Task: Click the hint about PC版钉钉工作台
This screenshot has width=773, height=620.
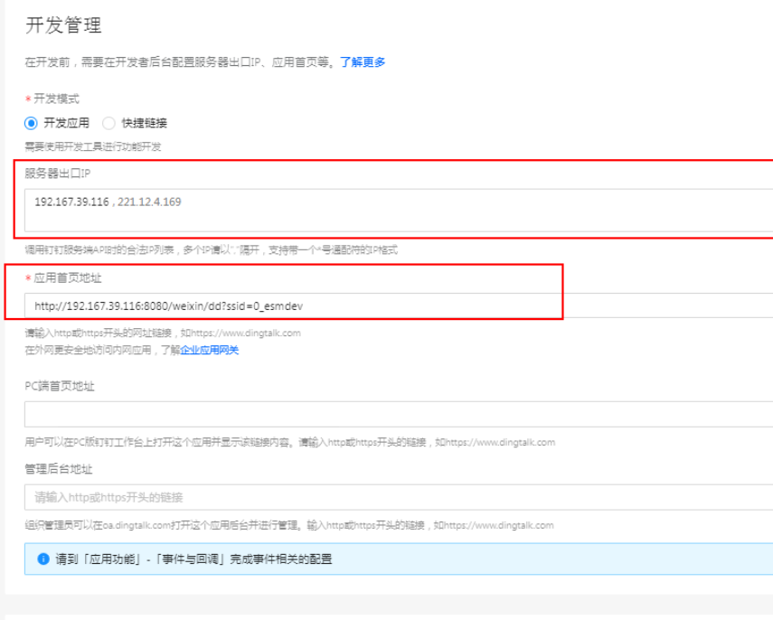Action: tap(290, 443)
